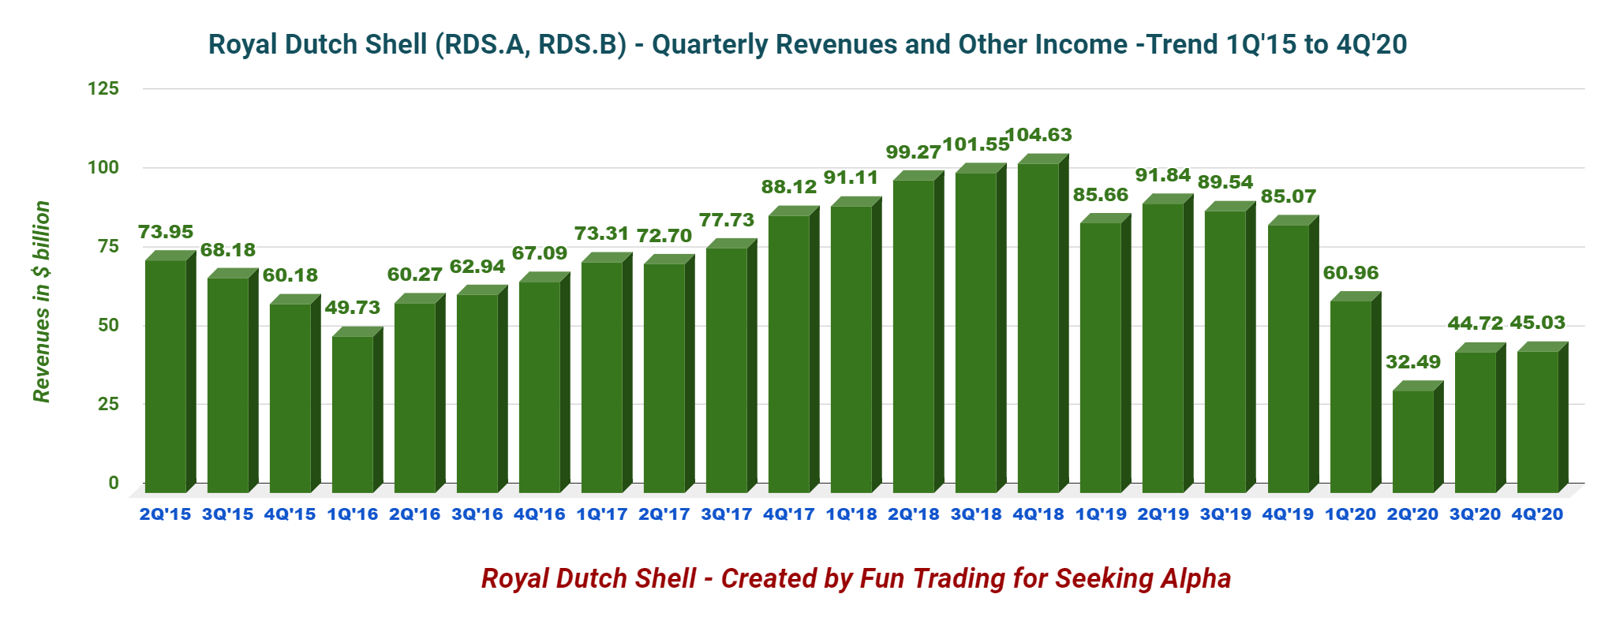Click the chart title about Quarterly Revenues
The image size is (1616, 624).
point(807,44)
